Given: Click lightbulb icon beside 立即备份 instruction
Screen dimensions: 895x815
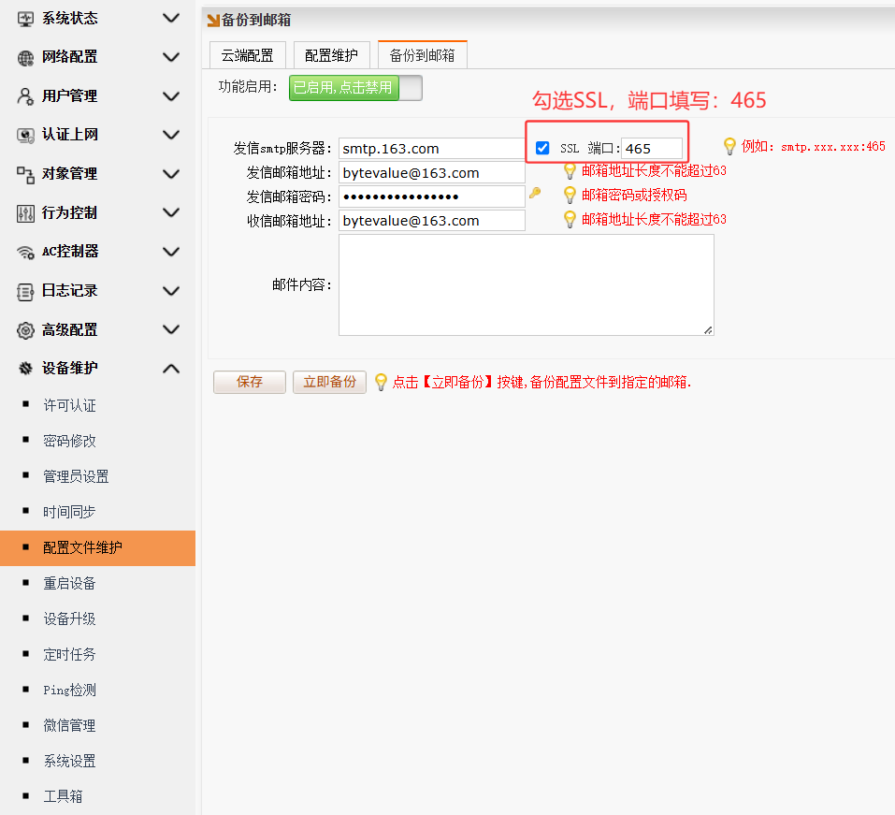Looking at the screenshot, I should [x=381, y=382].
